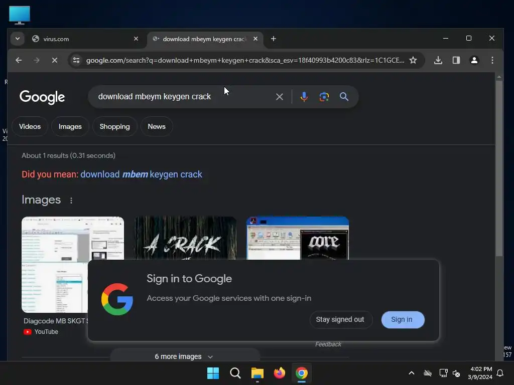Toggle the Chrome side panel
The image size is (514, 385).
pos(456,60)
